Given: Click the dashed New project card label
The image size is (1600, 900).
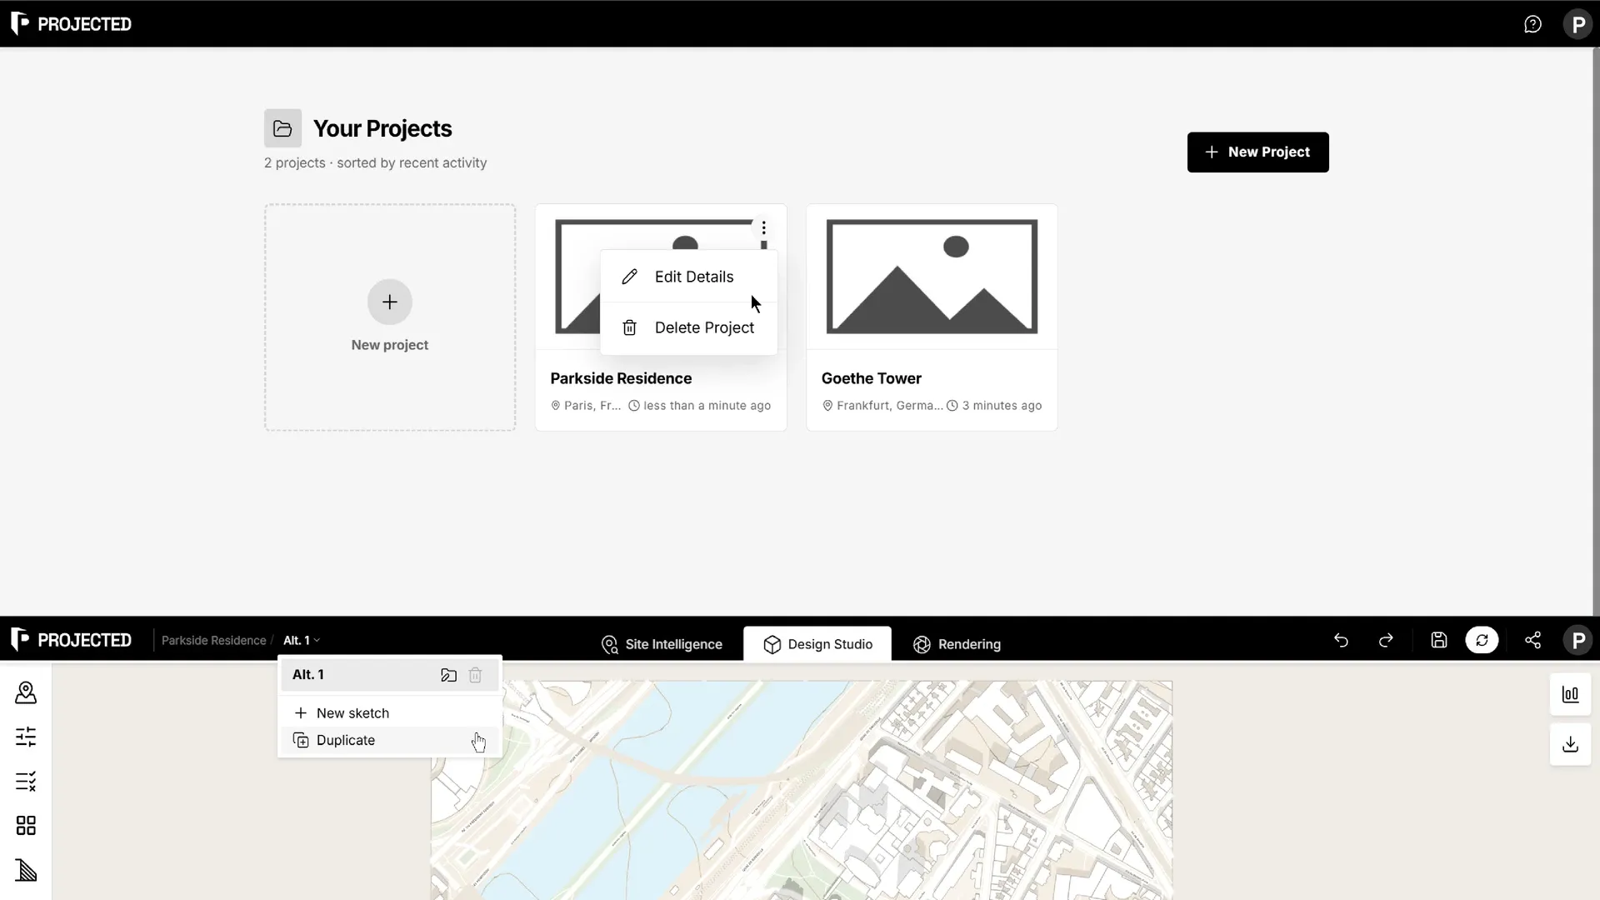Looking at the screenshot, I should point(389,345).
